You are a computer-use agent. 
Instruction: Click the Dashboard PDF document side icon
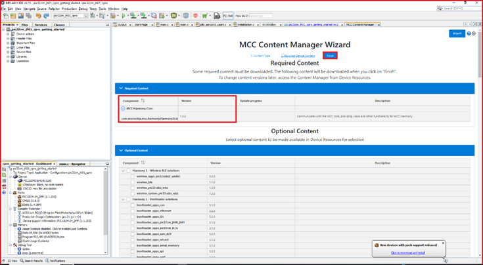coord(4,186)
